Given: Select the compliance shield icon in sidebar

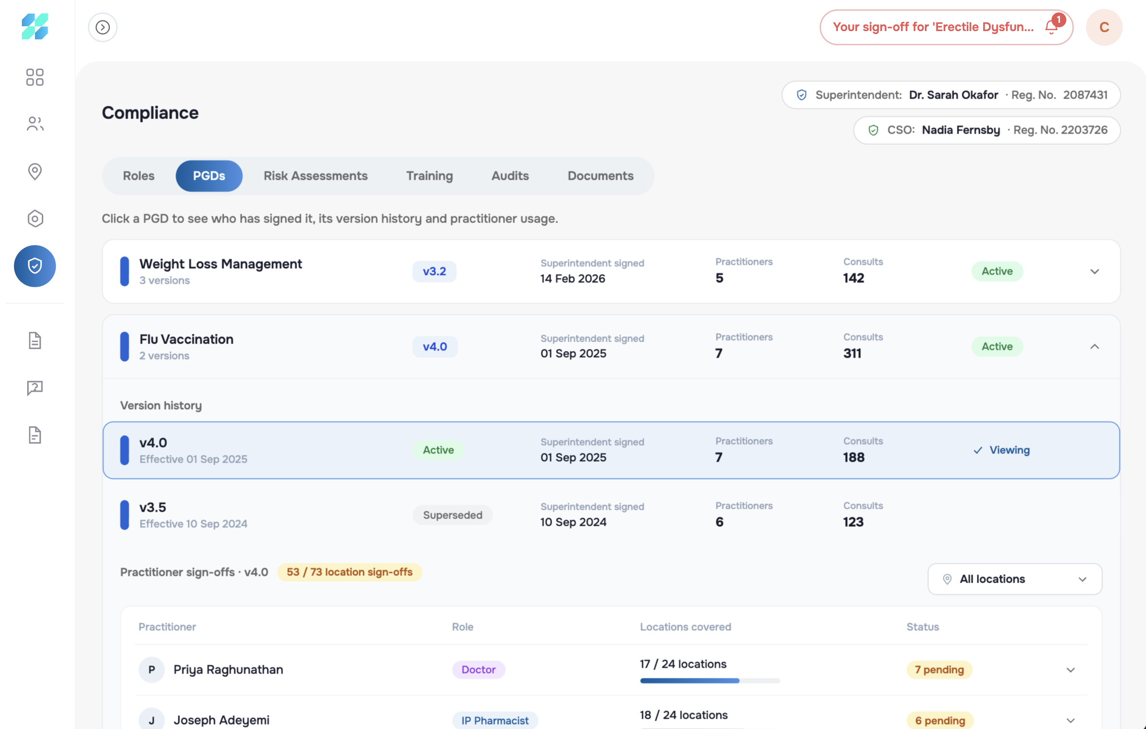Looking at the screenshot, I should (x=35, y=266).
